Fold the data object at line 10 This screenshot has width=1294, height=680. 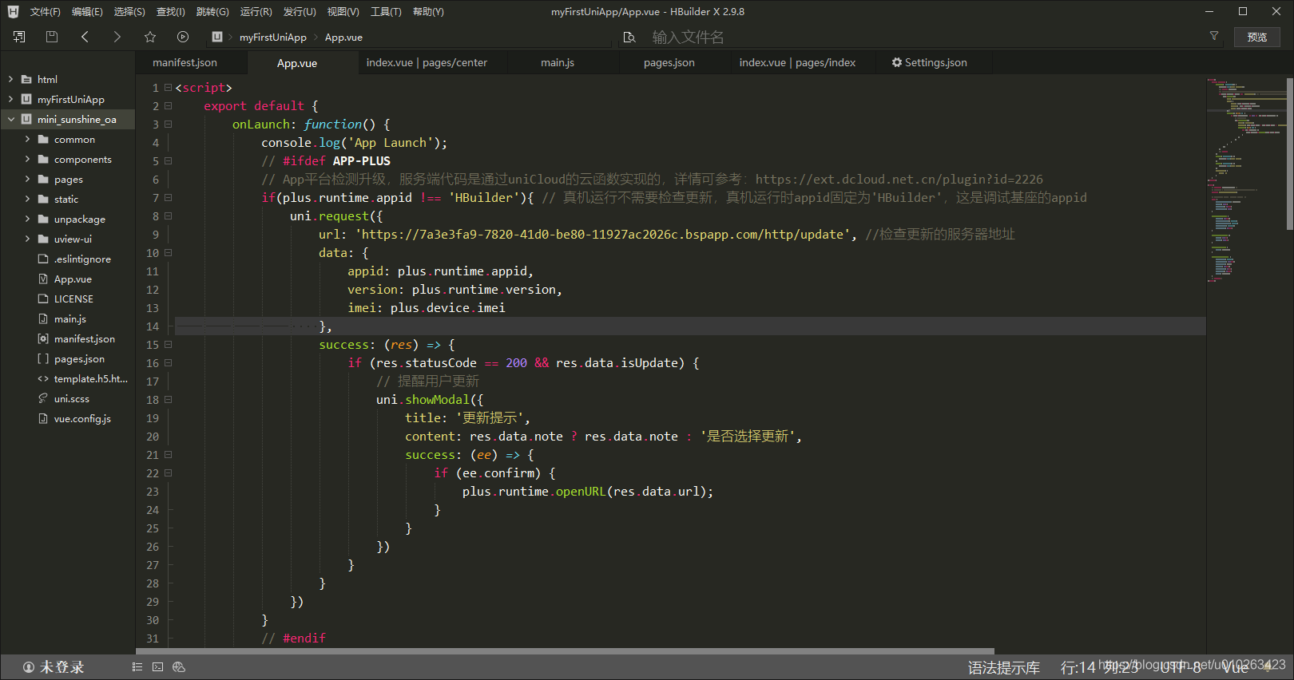168,253
